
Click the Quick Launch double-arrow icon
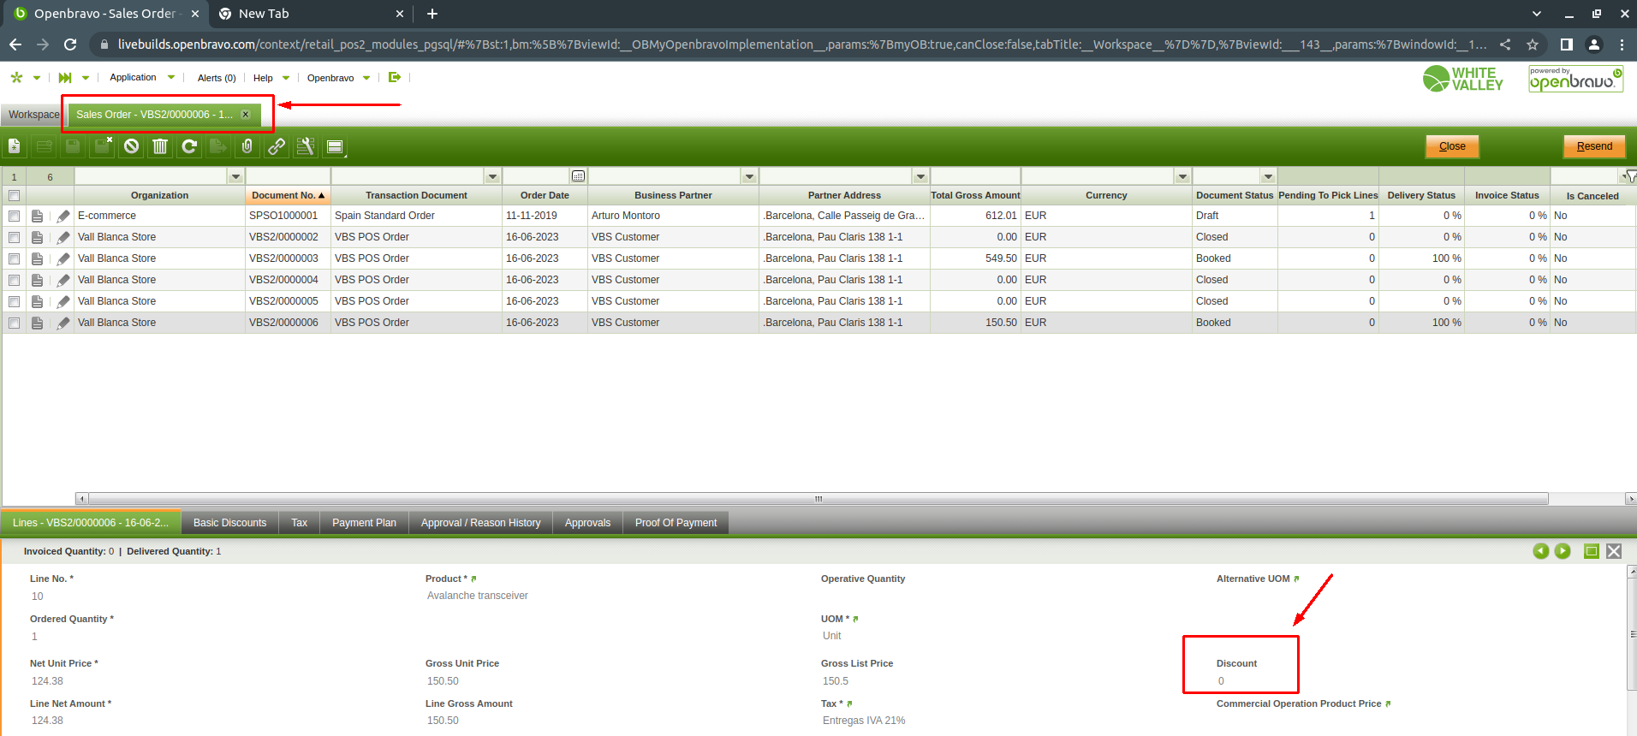coord(65,77)
